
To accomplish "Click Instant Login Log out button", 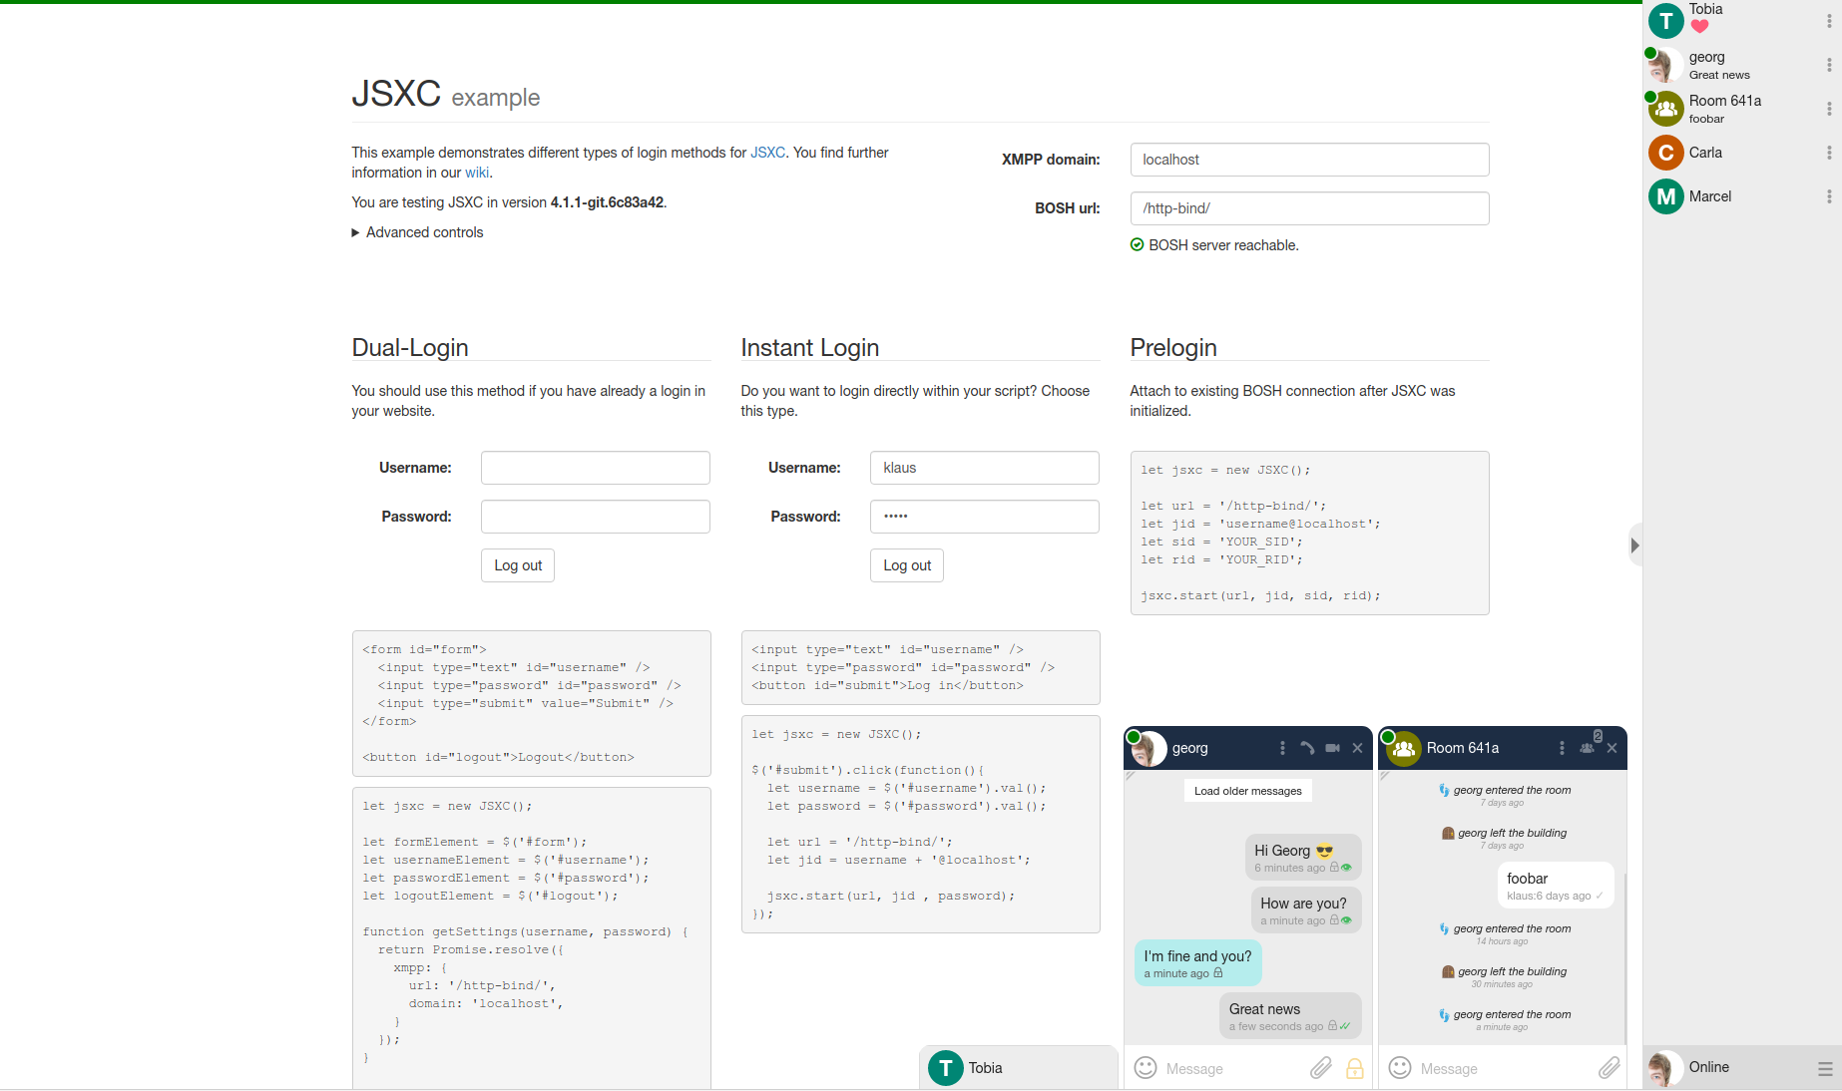I will (907, 565).
